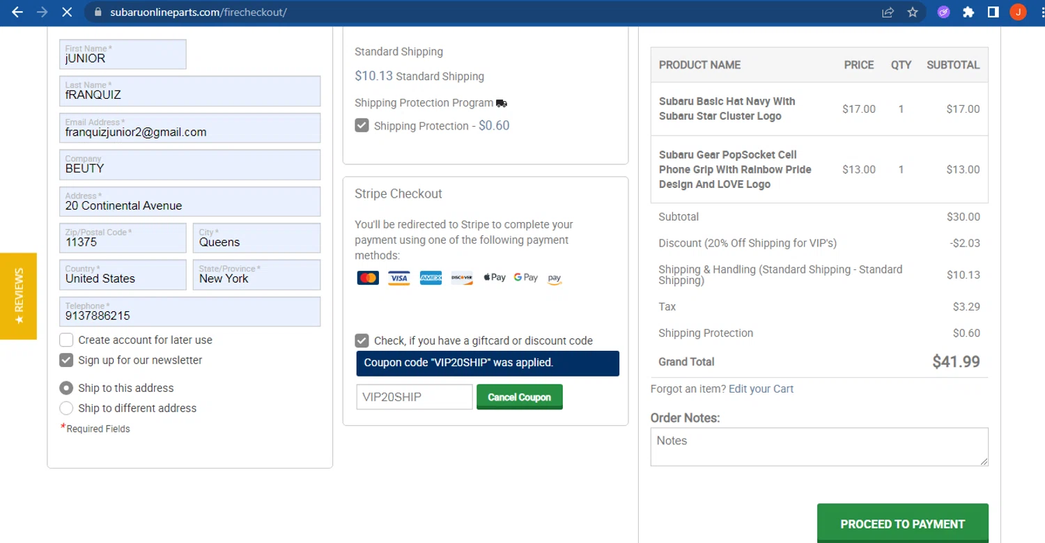Open the Country dropdown
Viewport: 1045px width, 543px height.
[x=123, y=275]
